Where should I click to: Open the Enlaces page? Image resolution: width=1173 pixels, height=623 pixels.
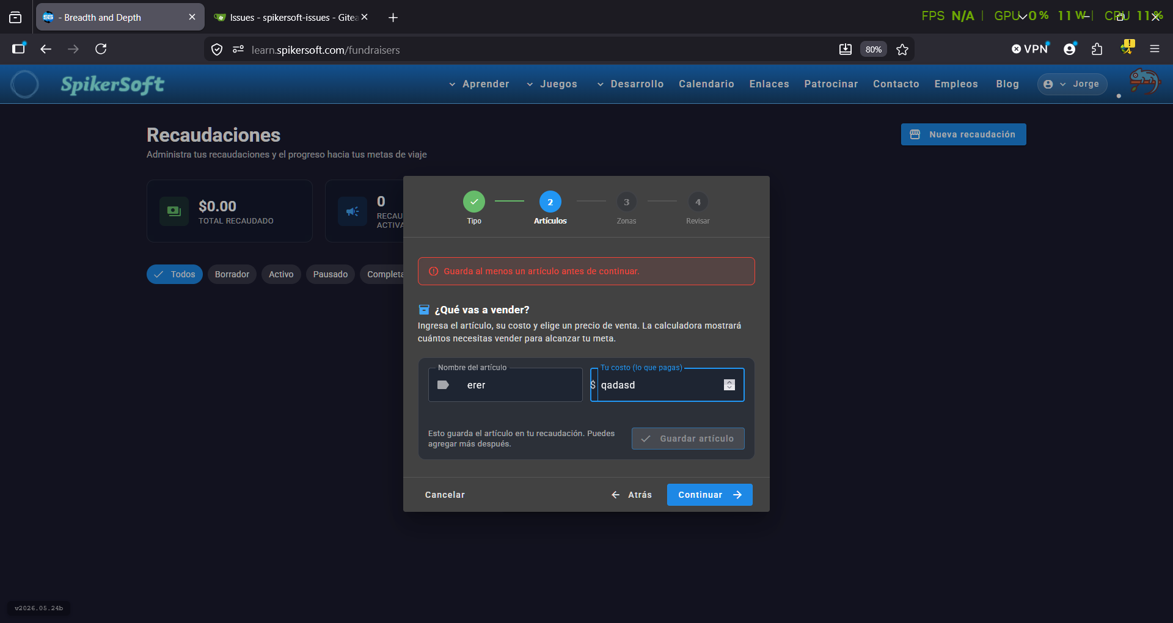pos(769,84)
